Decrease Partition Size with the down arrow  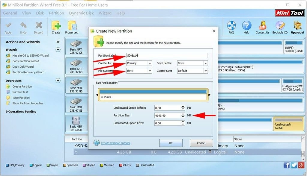click(x=183, y=117)
